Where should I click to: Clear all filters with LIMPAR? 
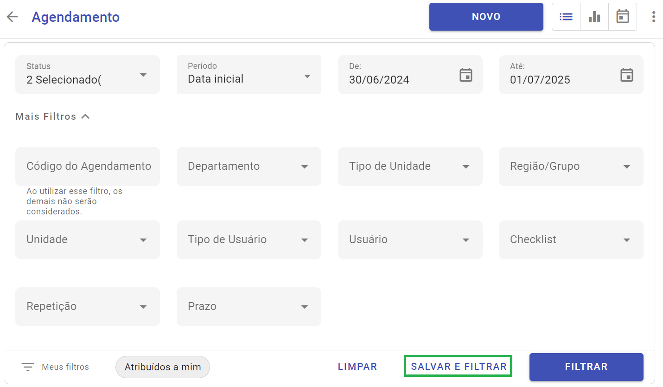pos(357,366)
